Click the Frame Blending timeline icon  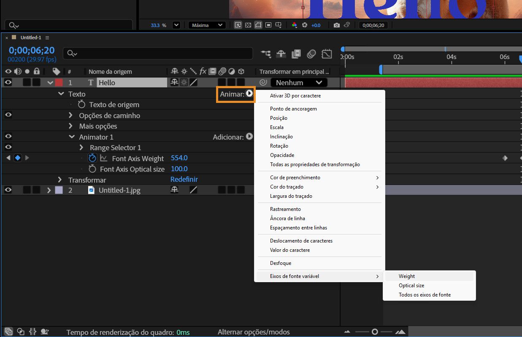(x=296, y=54)
